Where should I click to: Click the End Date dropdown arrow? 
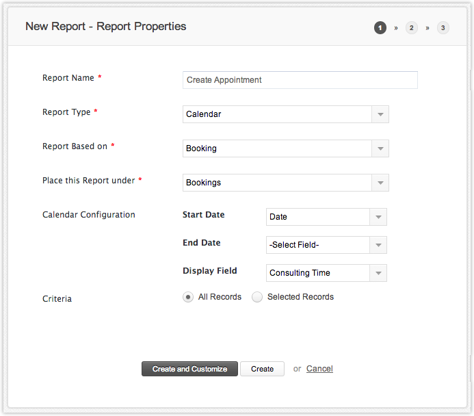[378, 245]
